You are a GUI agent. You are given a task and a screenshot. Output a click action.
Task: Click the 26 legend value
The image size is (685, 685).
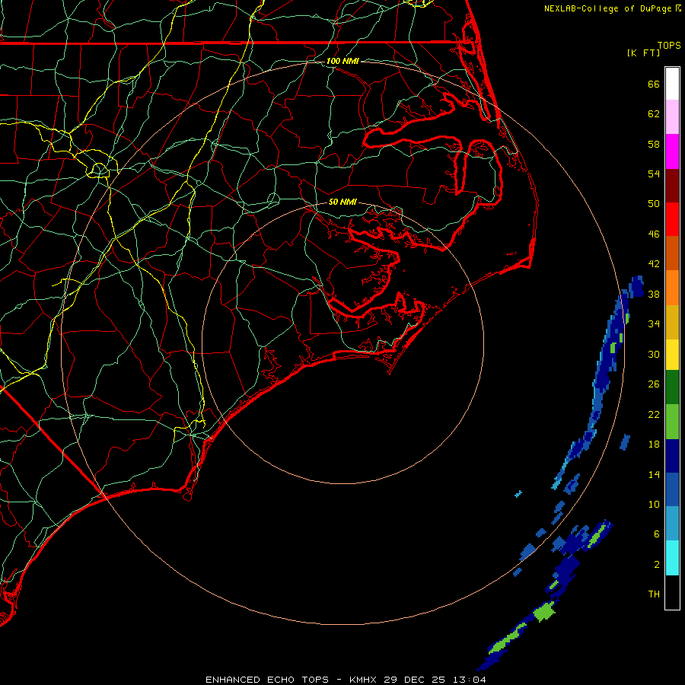(654, 384)
